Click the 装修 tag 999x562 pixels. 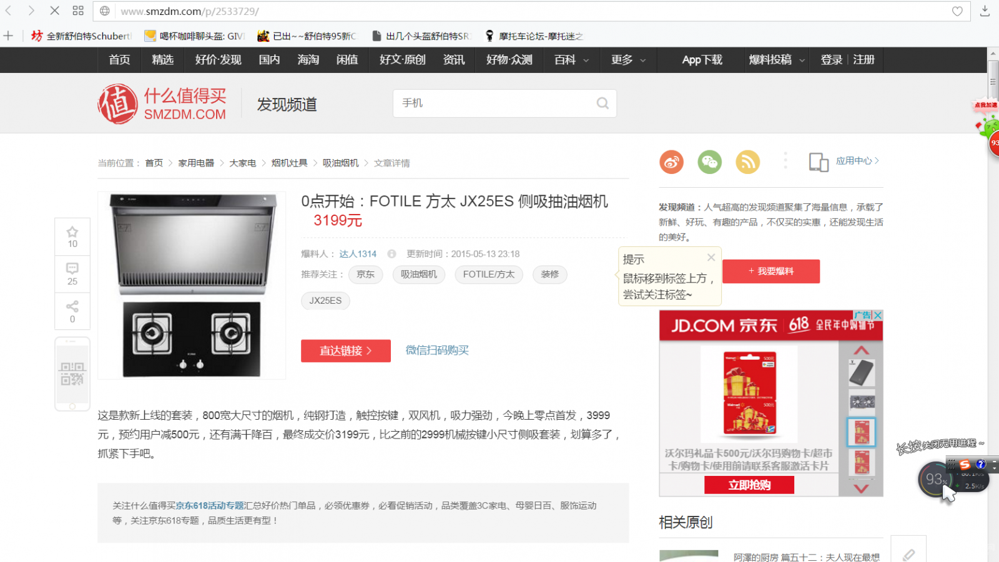pyautogui.click(x=550, y=274)
